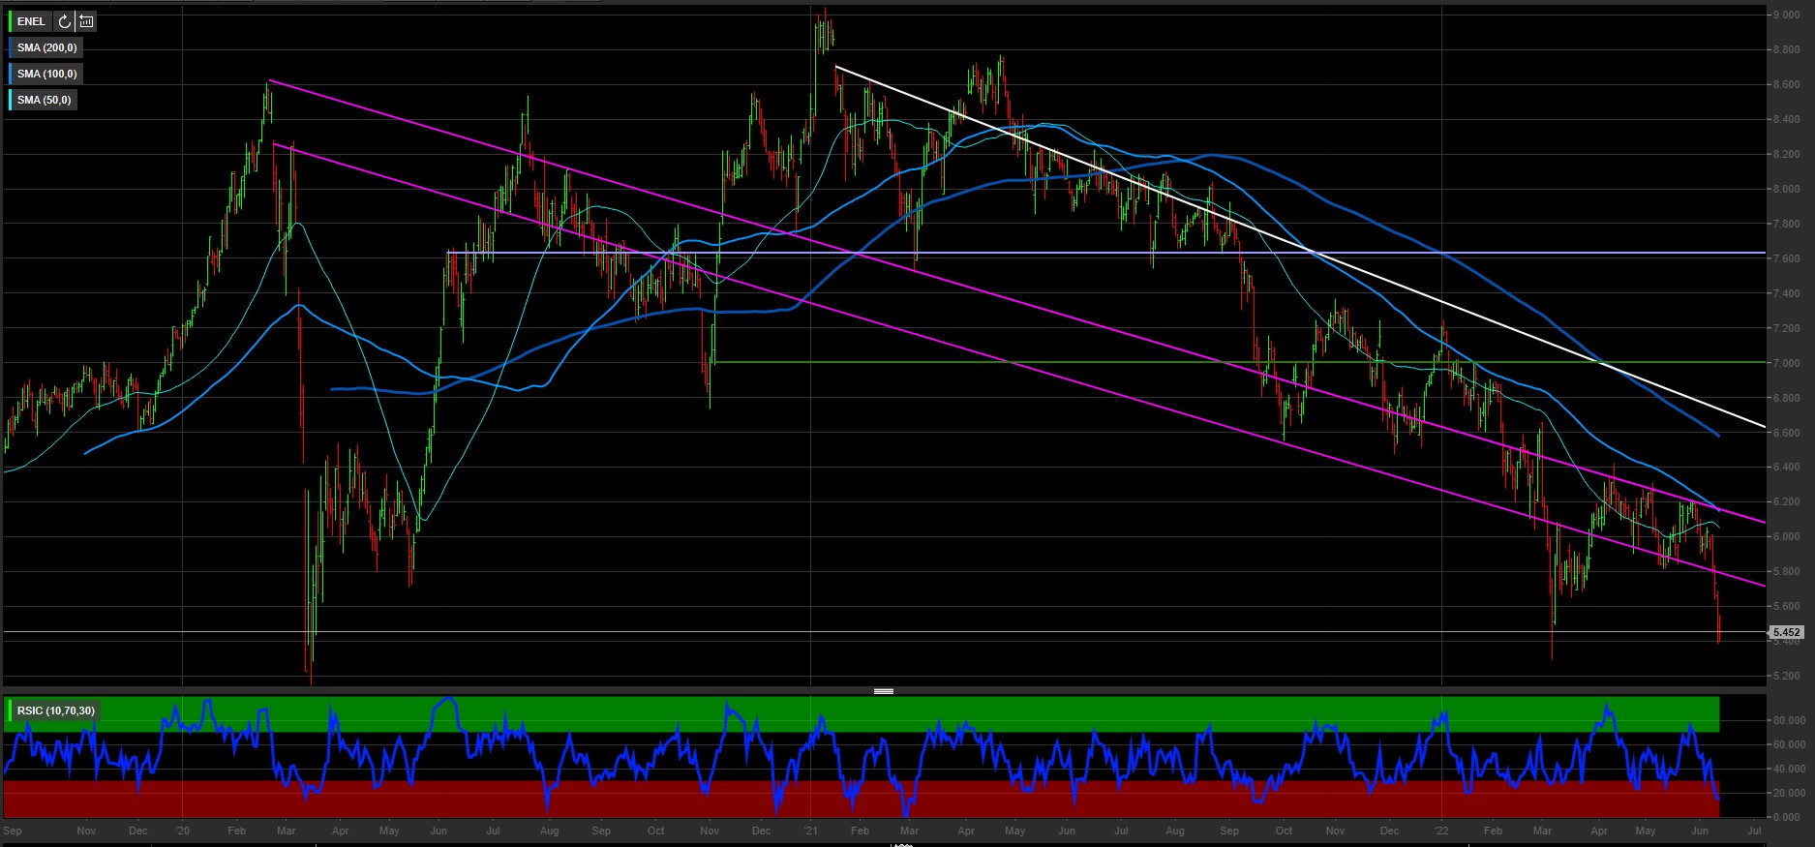Click the chart settings icon beside refresh

[x=86, y=21]
